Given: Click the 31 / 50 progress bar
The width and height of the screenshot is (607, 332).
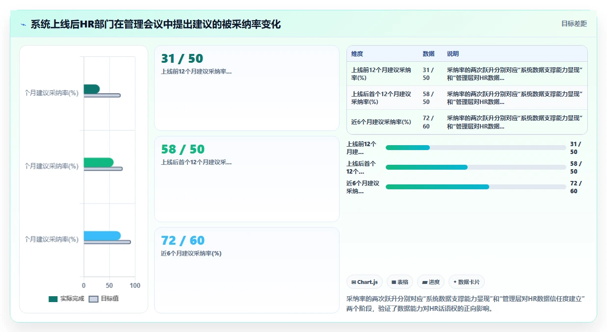Looking at the screenshot, I should pos(475,148).
